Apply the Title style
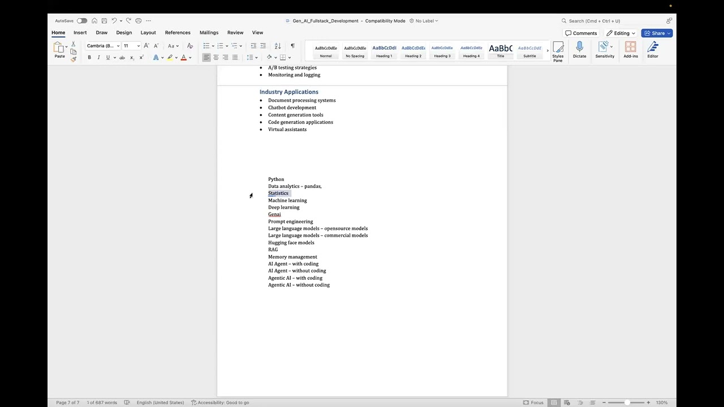724x407 pixels. 501,51
